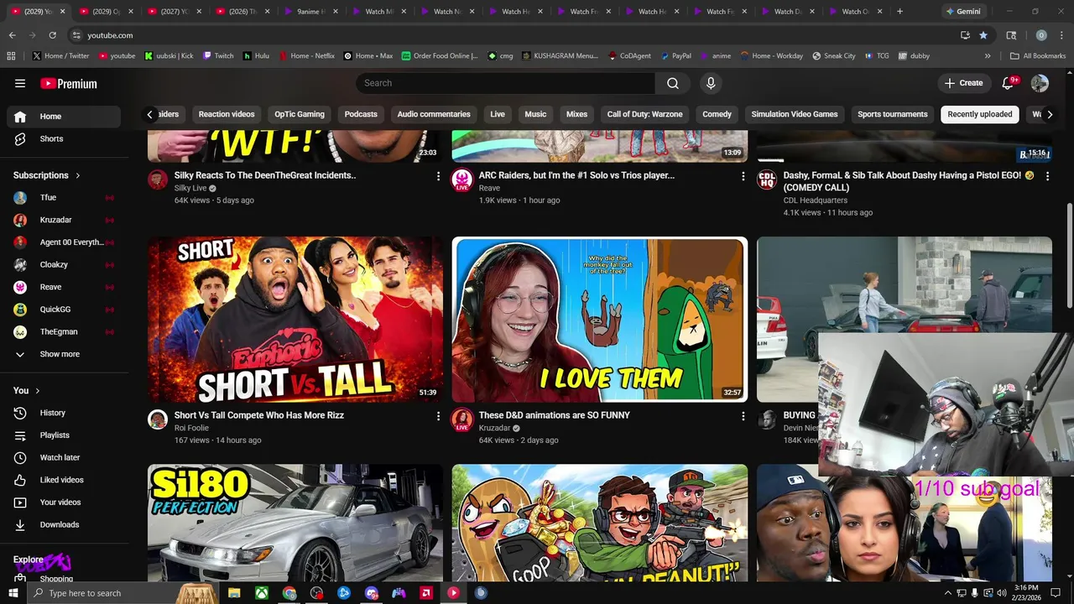Click the YouTube Premium logo
This screenshot has height=604, width=1074.
tap(69, 83)
